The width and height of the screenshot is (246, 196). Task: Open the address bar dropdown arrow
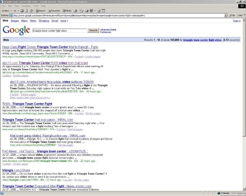[225, 15]
